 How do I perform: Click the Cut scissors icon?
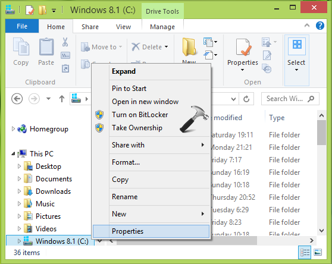(65, 42)
